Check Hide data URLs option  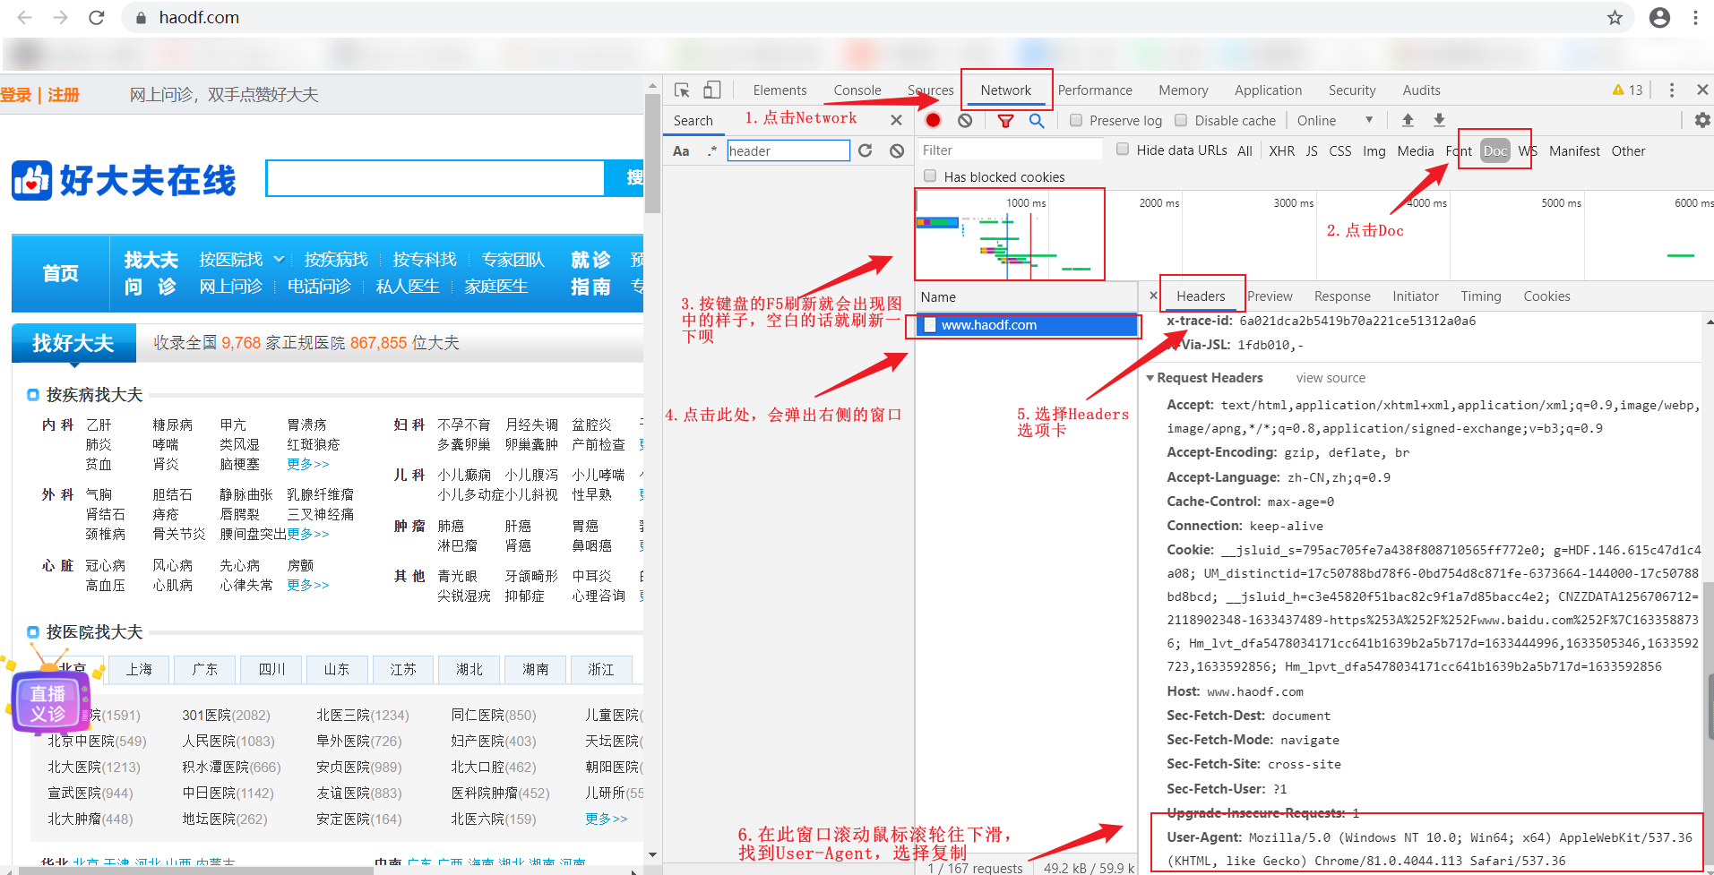coord(1123,150)
